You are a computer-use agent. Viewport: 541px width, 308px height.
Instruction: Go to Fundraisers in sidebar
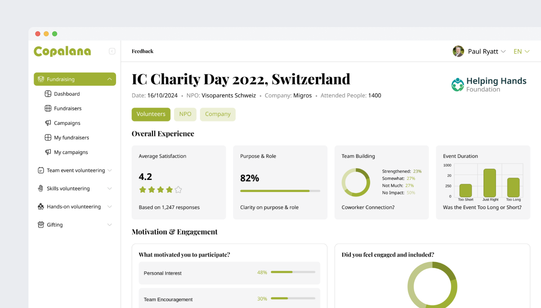[x=68, y=108]
